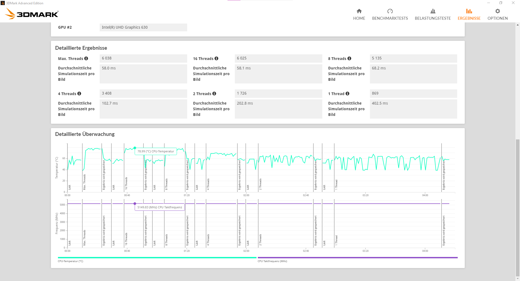Viewport: 520px width, 281px height.
Task: Open the BELASTUNGSTESTE tab
Action: 433,15
